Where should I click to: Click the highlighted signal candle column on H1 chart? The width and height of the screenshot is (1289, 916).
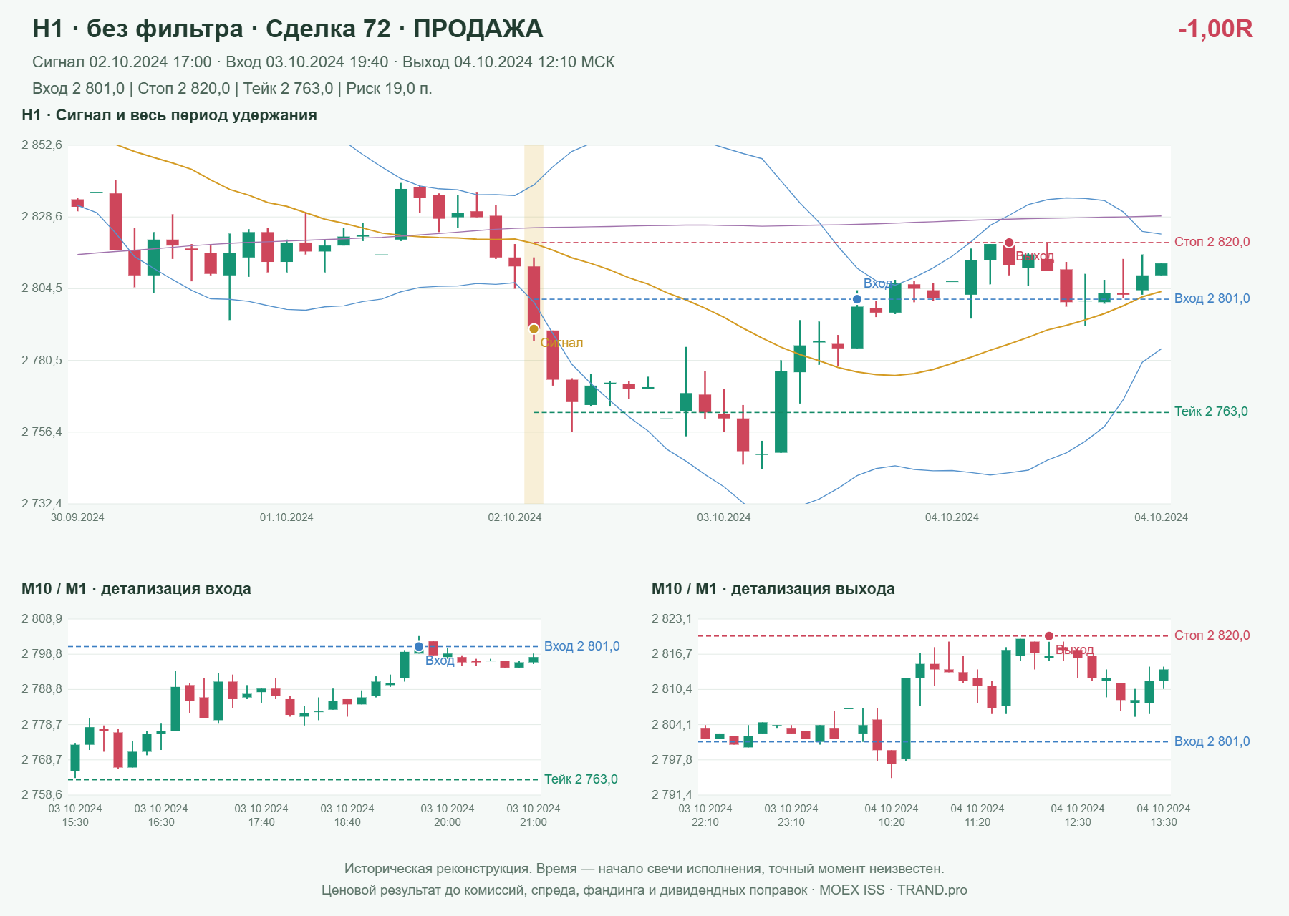pos(534,324)
